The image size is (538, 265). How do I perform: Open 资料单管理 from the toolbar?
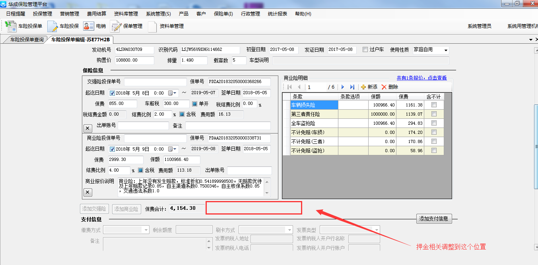(166, 26)
